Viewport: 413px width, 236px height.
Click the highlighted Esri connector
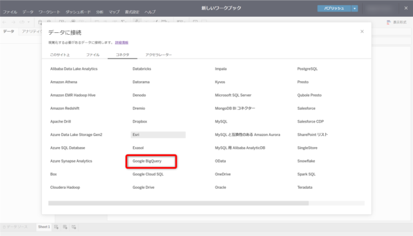[x=158, y=135]
